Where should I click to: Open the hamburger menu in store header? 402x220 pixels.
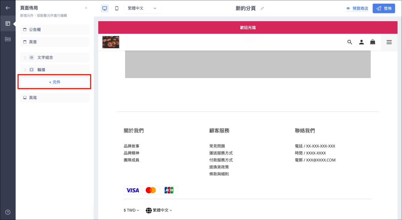389,42
